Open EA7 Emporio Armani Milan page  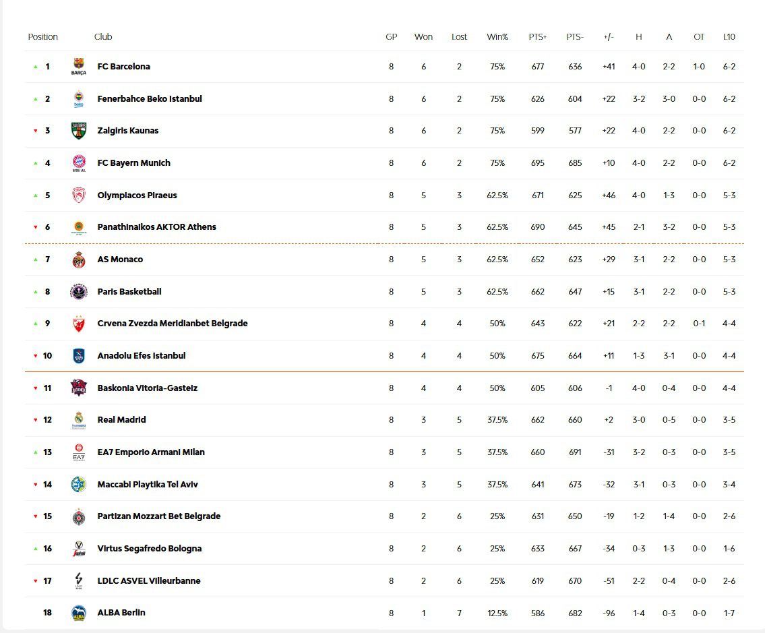coord(151,452)
